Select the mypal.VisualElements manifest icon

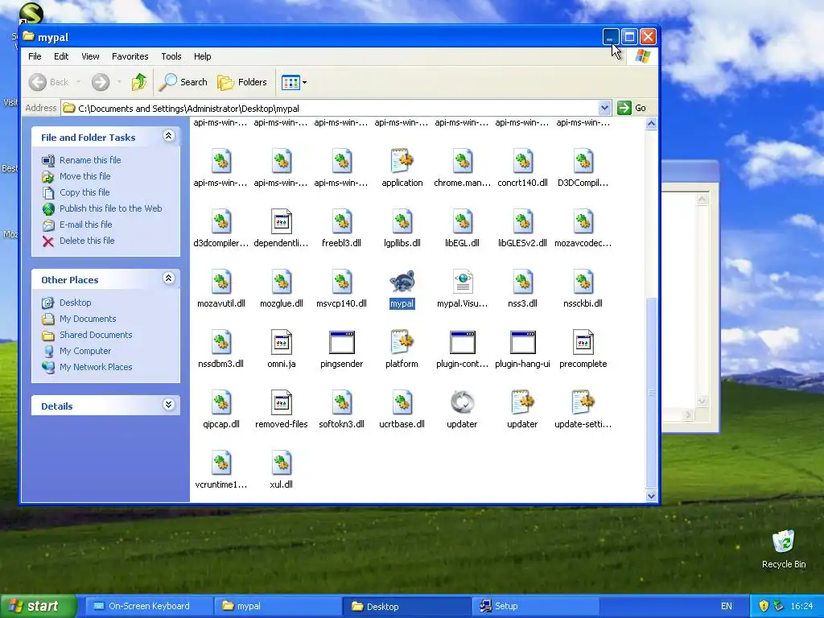[463, 282]
